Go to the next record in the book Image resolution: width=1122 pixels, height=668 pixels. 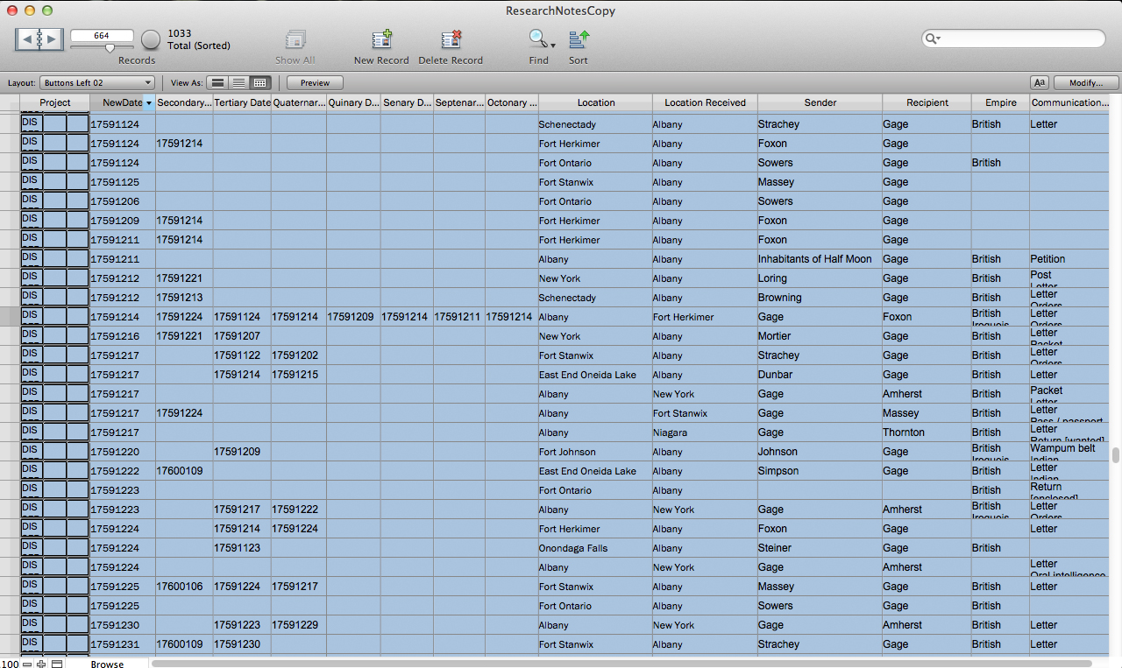pyautogui.click(x=52, y=39)
